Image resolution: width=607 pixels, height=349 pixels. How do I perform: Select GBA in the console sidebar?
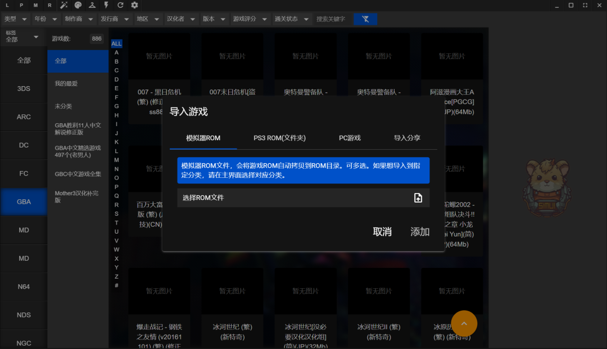pos(24,202)
